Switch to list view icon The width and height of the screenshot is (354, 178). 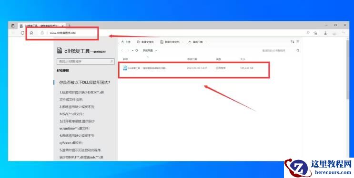[298, 42]
